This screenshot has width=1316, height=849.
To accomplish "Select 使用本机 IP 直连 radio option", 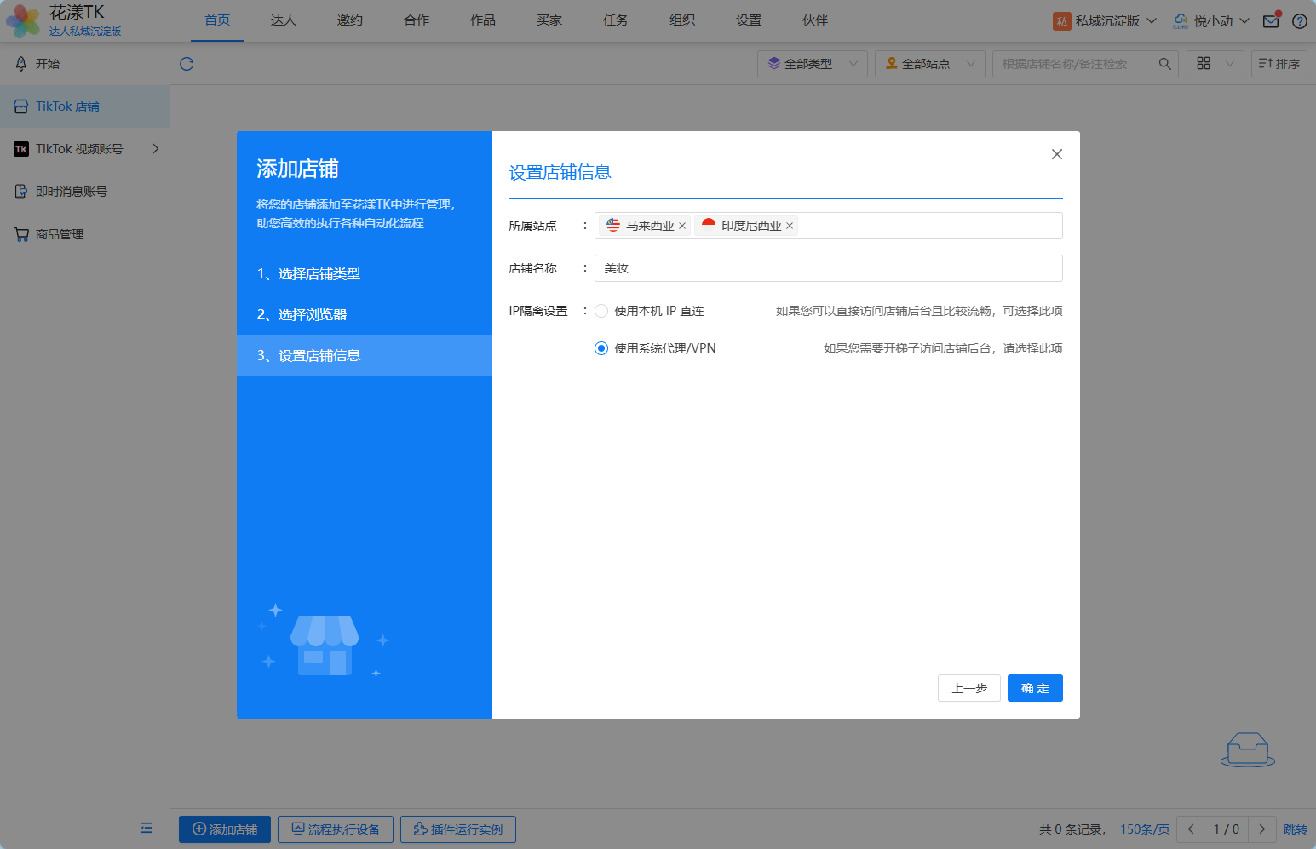I will pyautogui.click(x=601, y=311).
